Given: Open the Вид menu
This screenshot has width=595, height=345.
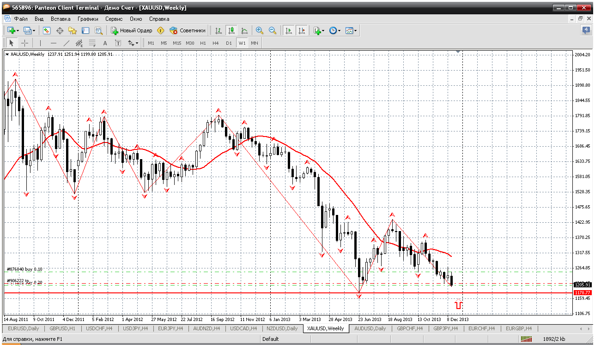Looking at the screenshot, I should point(39,19).
